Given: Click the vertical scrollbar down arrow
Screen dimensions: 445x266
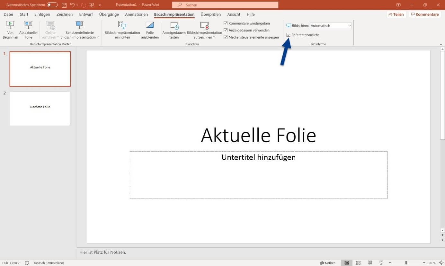Looking at the screenshot, I should [442, 230].
